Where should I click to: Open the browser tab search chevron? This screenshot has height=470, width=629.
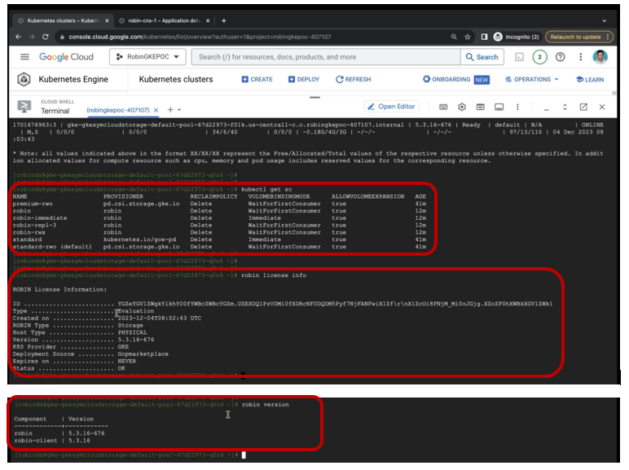[604, 20]
